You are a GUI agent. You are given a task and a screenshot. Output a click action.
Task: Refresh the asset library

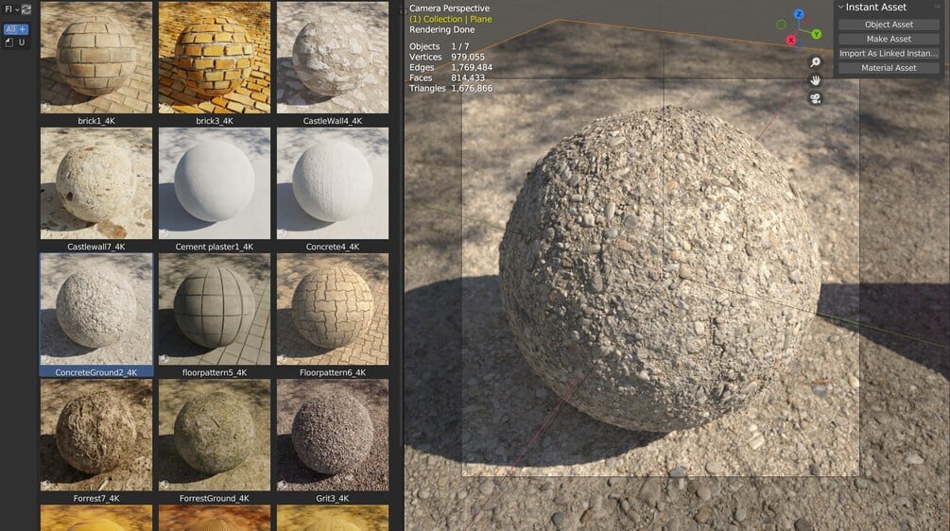coord(26,9)
